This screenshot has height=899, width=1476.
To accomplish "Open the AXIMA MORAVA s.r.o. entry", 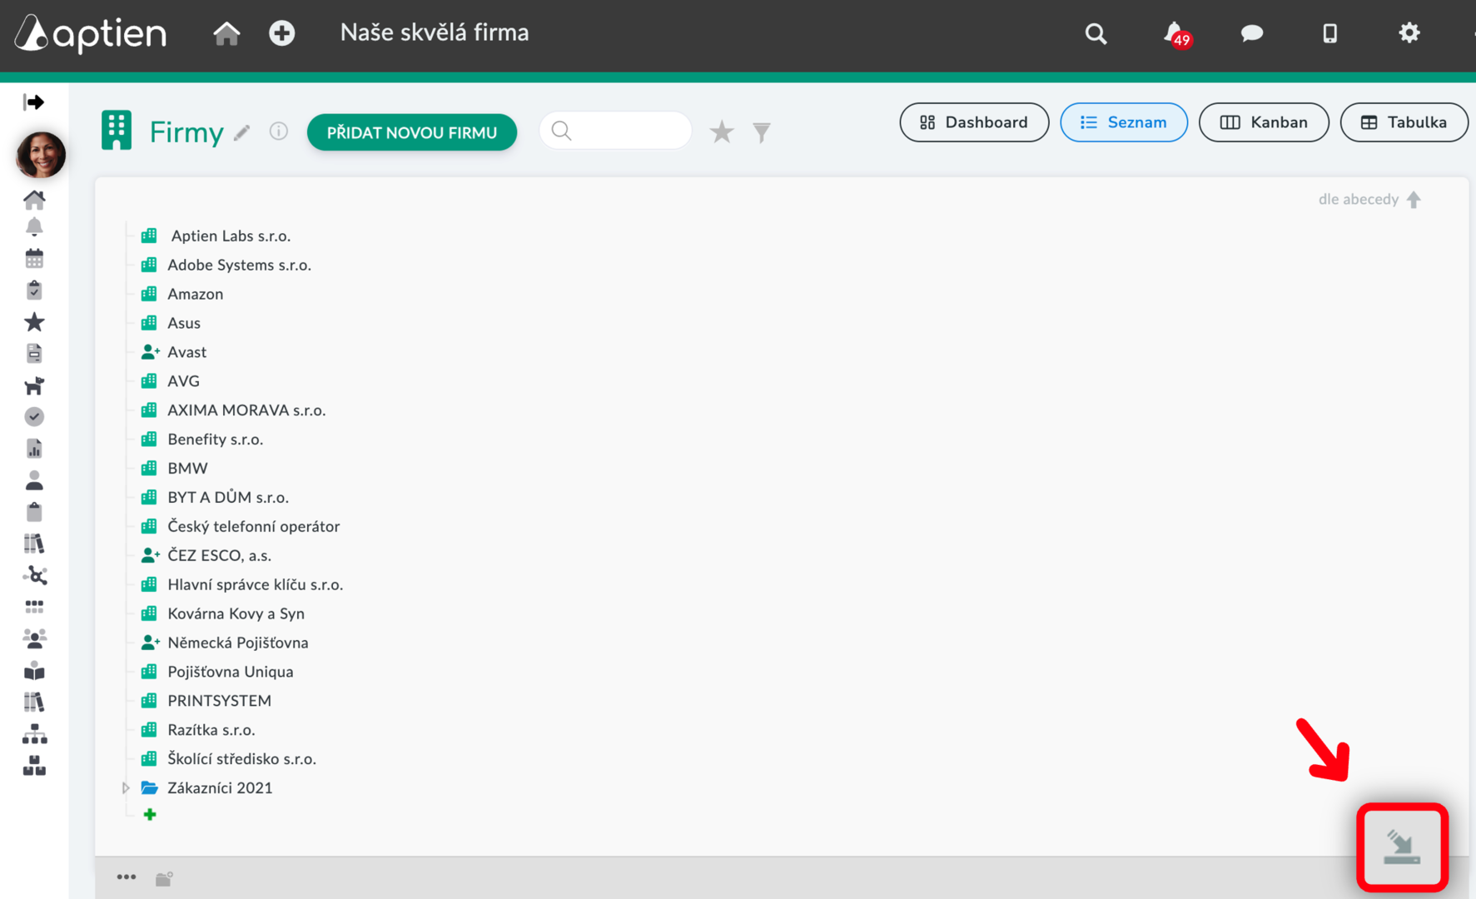I will pos(246,410).
